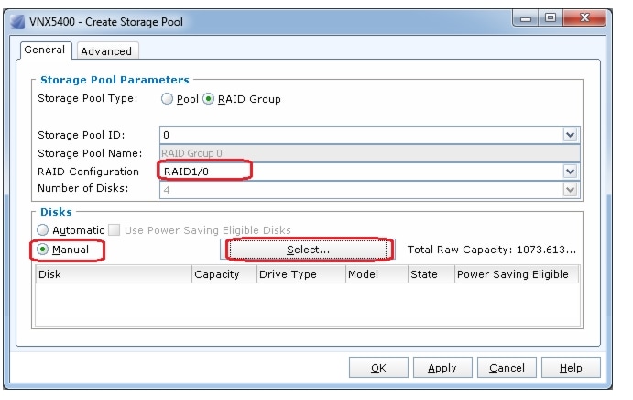The image size is (633, 400).
Task: Open the Number of Disks dropdown
Action: [x=571, y=189]
